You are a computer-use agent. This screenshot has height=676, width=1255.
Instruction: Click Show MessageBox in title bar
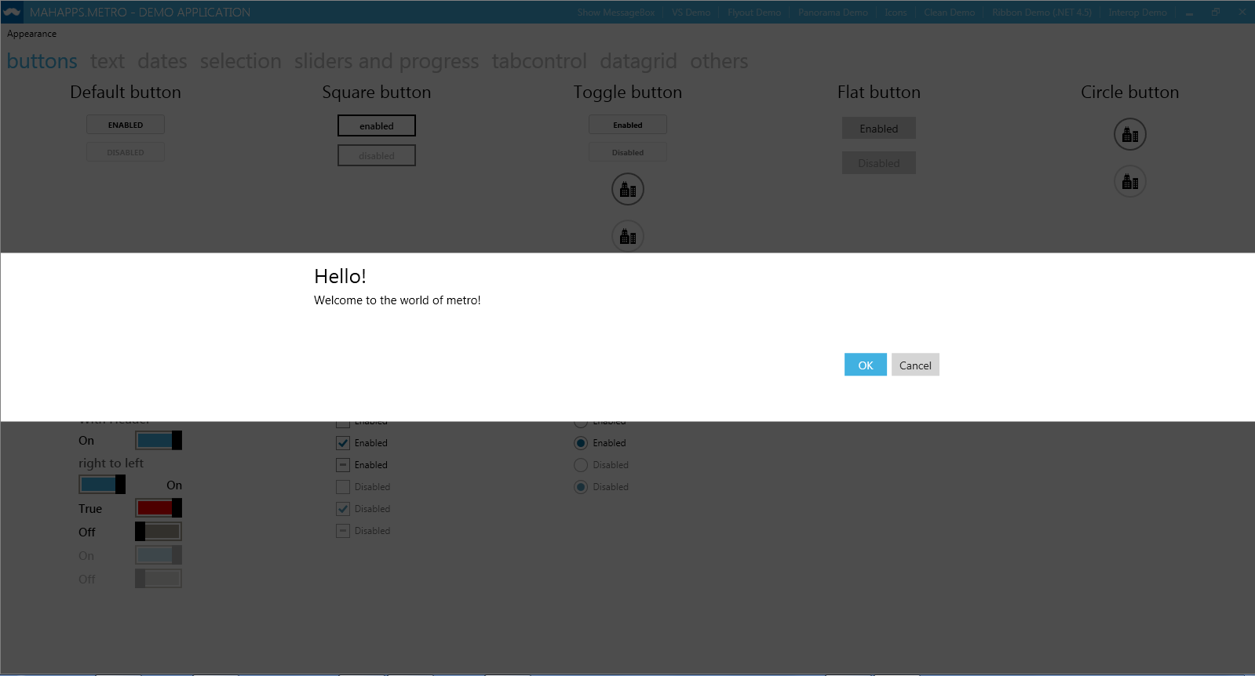[x=616, y=13]
